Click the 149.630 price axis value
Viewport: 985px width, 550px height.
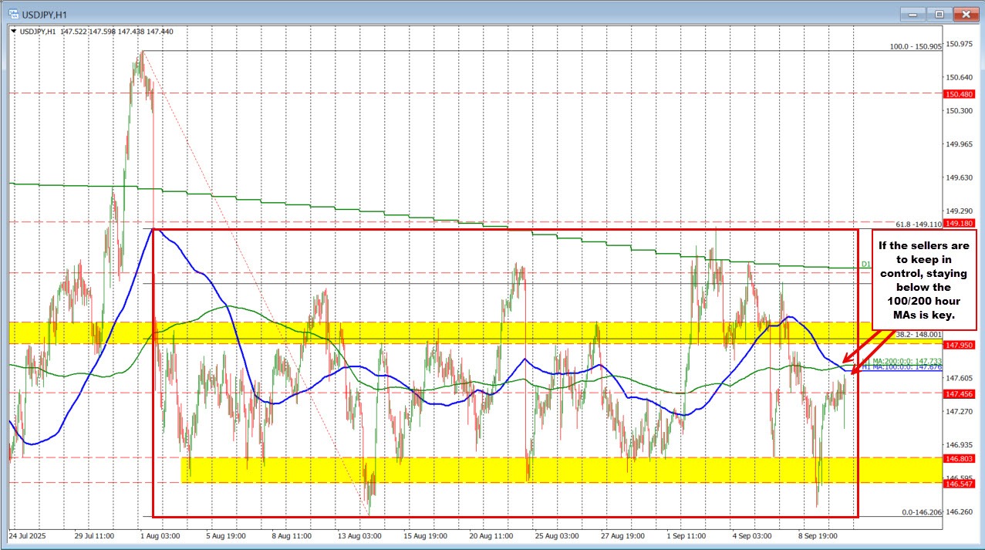pos(959,177)
